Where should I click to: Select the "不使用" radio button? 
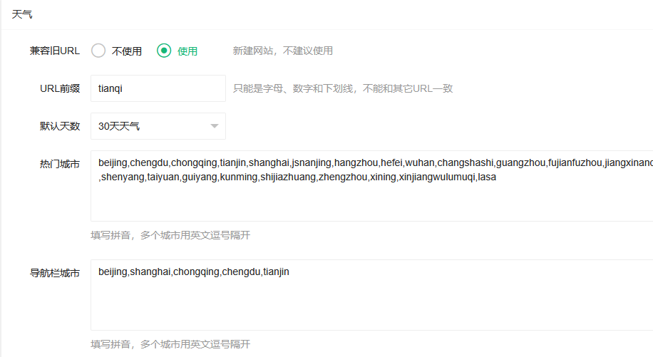point(98,51)
